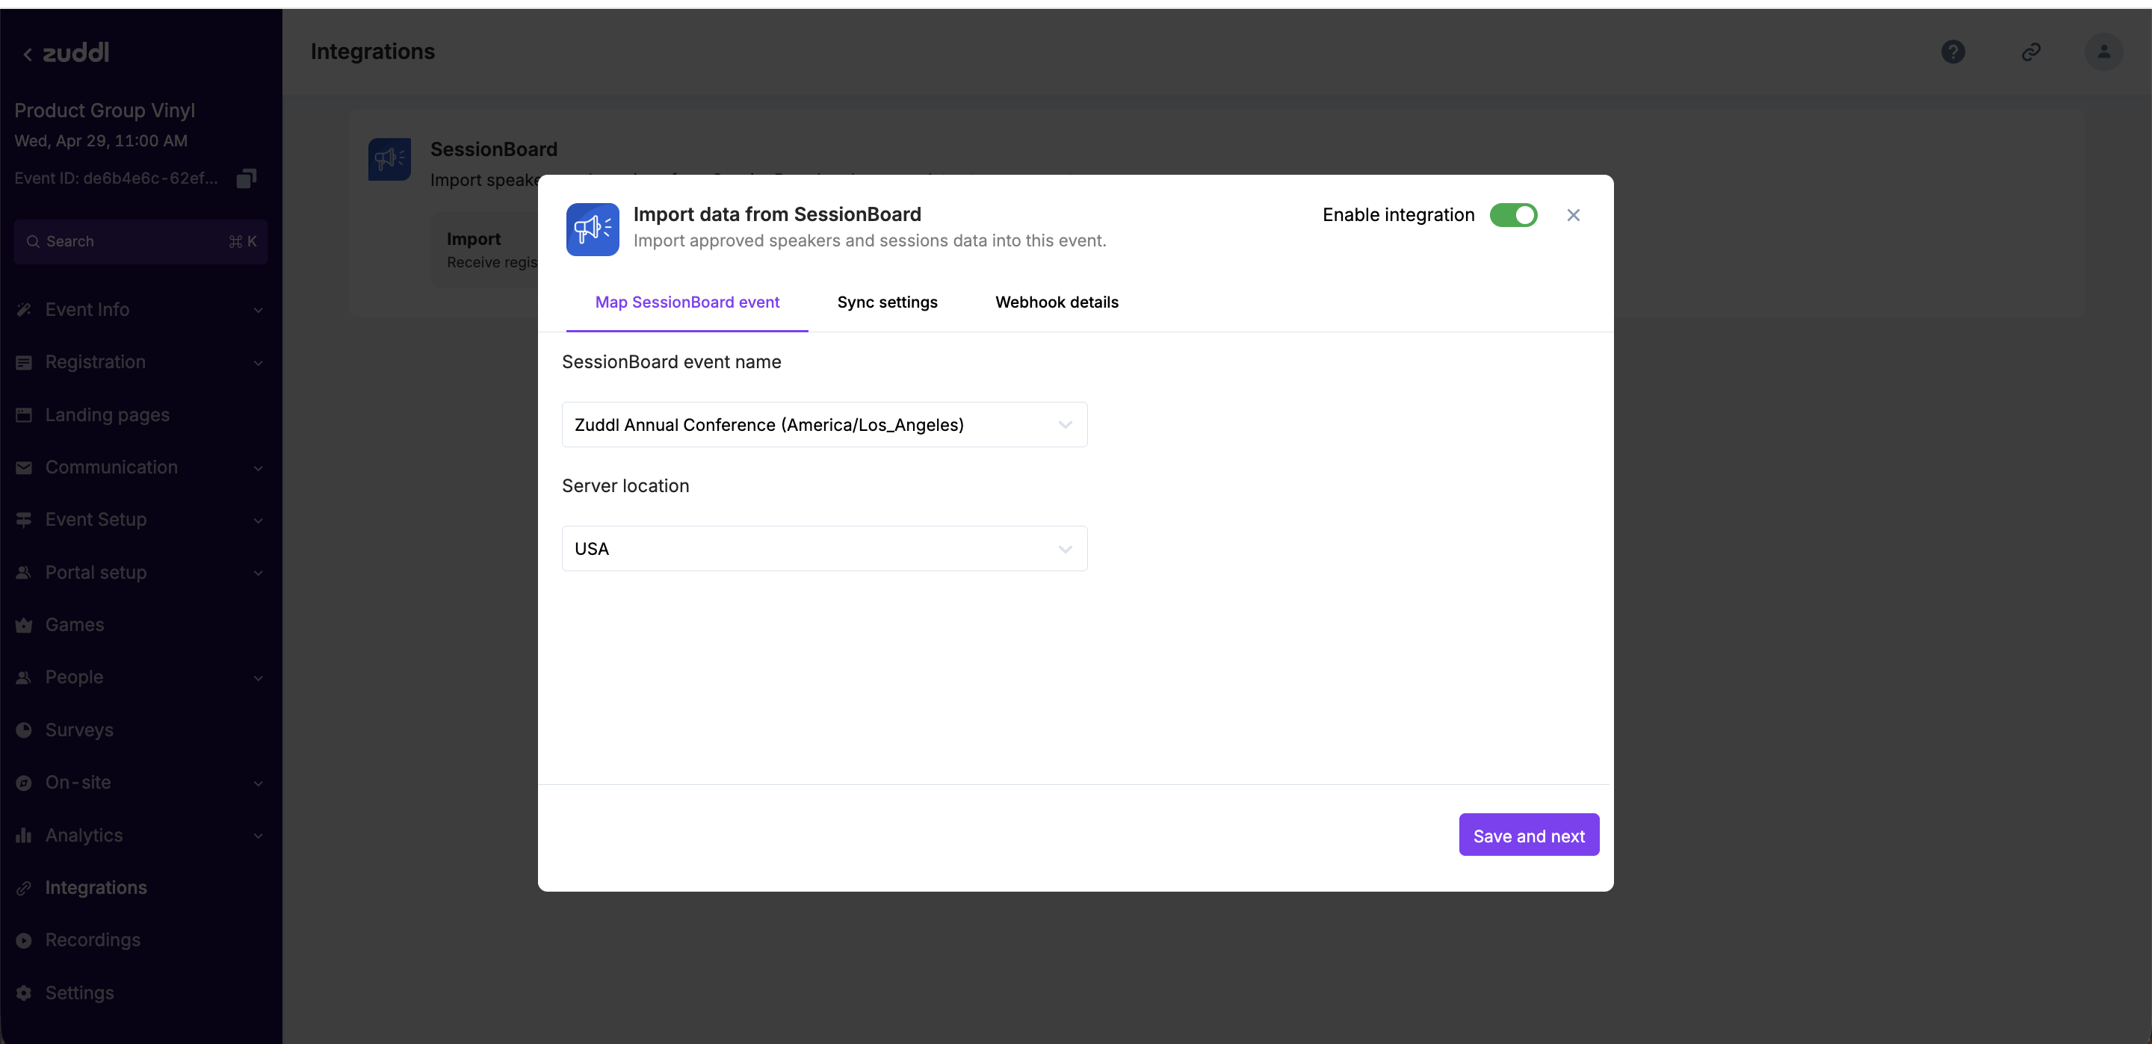
Task: Expand the Registration chevron
Action: click(258, 364)
